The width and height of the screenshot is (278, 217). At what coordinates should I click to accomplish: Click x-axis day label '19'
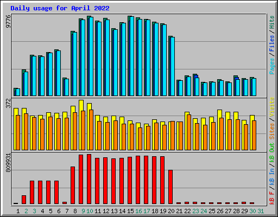click(163, 211)
